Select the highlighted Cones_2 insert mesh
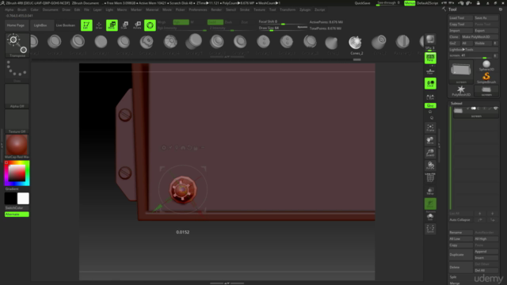507x285 pixels. click(356, 44)
